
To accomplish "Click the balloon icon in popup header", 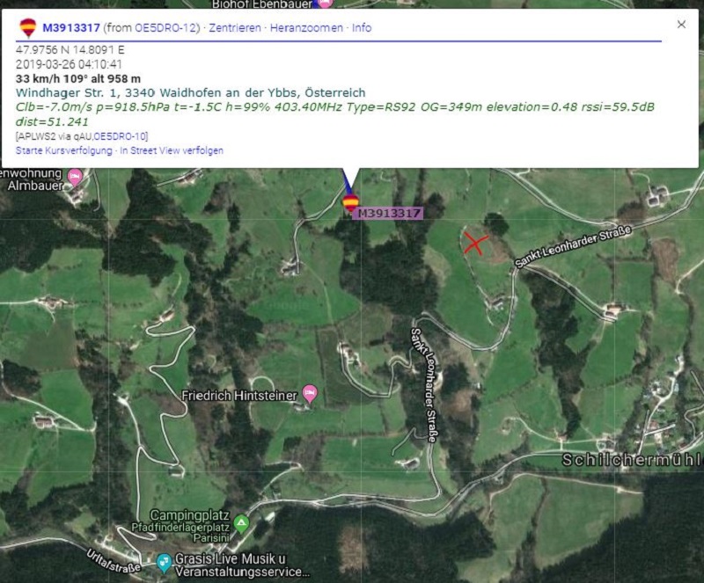I will click(28, 28).
